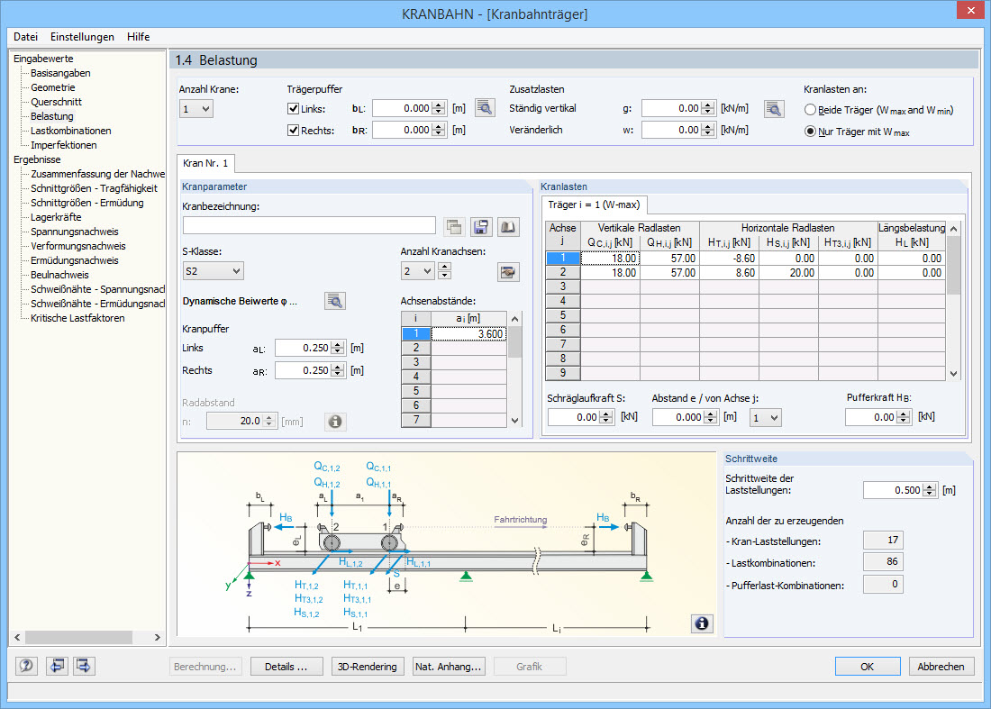Screen dimensions: 991x709
Task: Uncheck the Rechts Trägerpuffer checkbox
Action: pyautogui.click(x=293, y=131)
